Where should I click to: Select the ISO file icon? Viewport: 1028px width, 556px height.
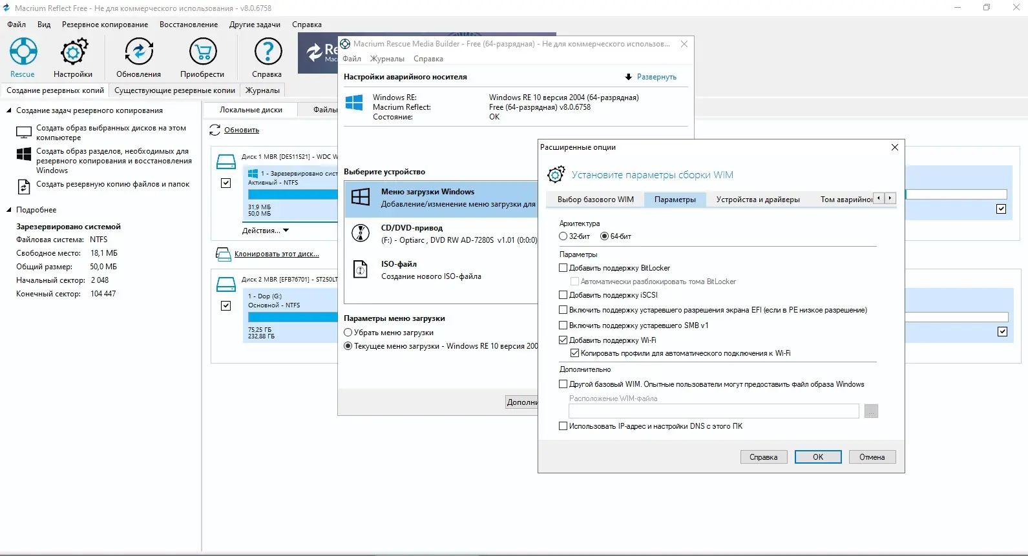point(361,269)
